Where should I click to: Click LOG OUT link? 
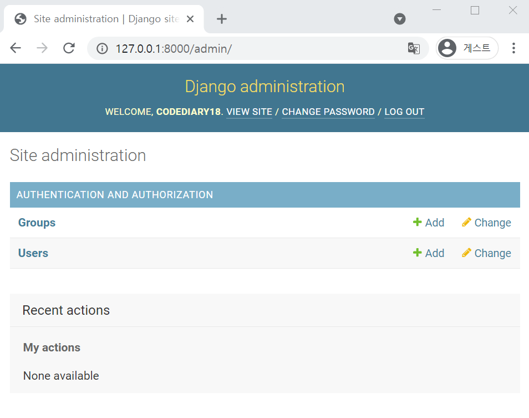[x=404, y=112]
